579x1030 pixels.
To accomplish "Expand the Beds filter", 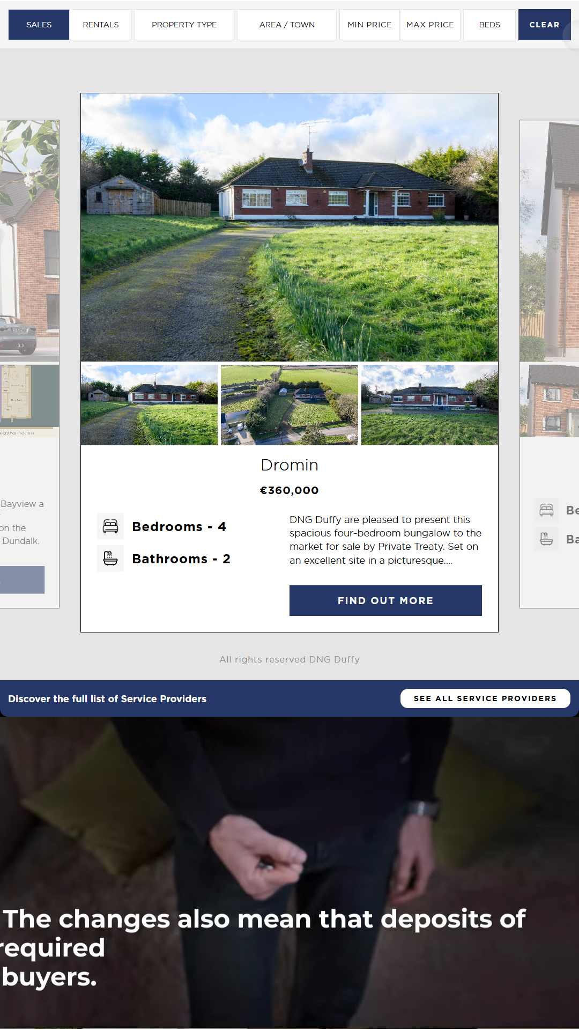I will [x=489, y=25].
